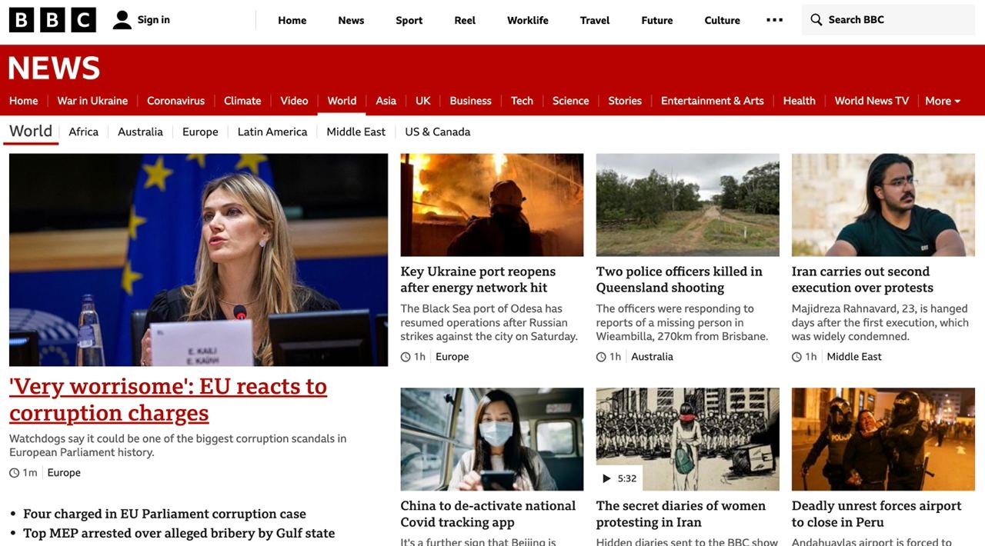Click the masked woman on bus thumbnail
Viewport: 985px width, 546px height.
[x=492, y=439]
